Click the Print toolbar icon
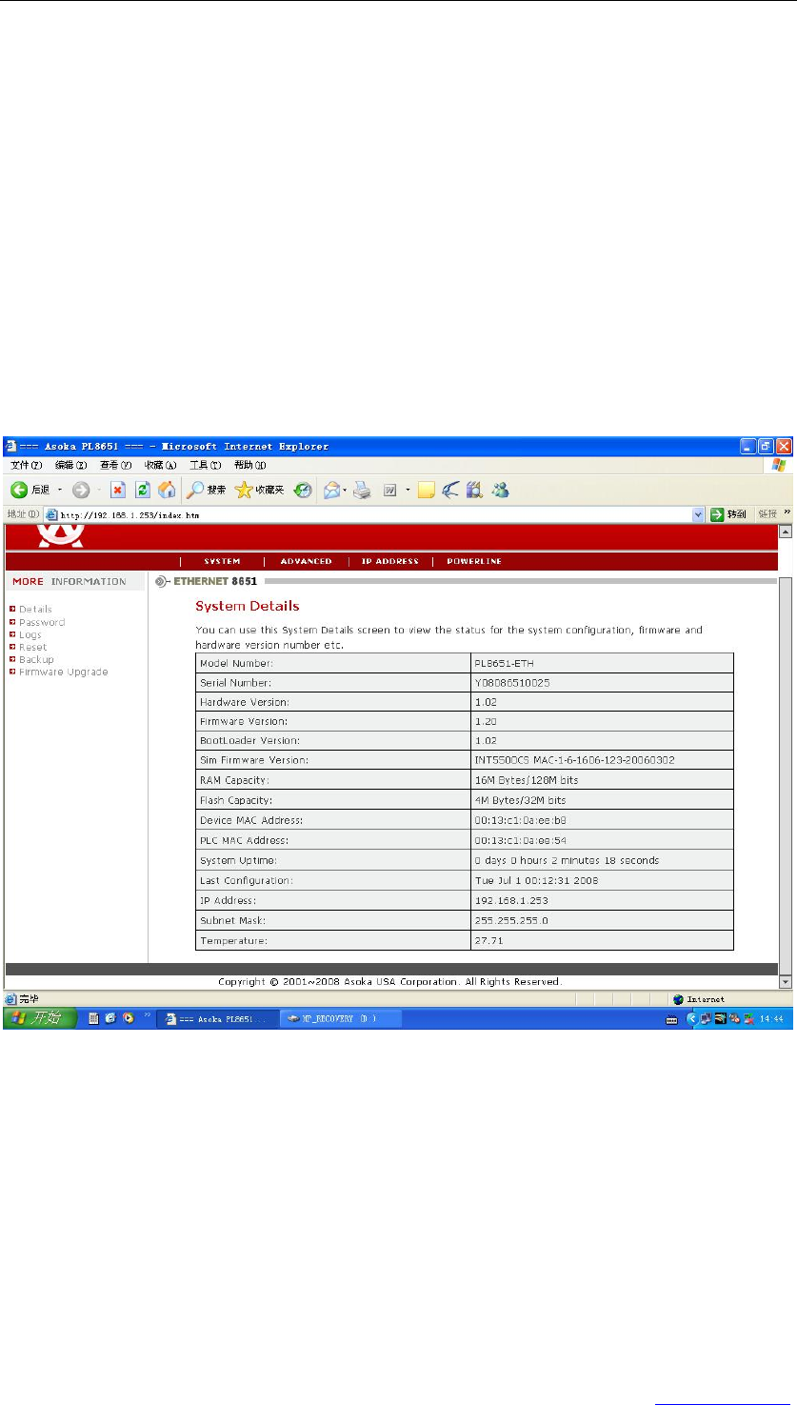Screen dimensions: 797x1405 [362, 490]
